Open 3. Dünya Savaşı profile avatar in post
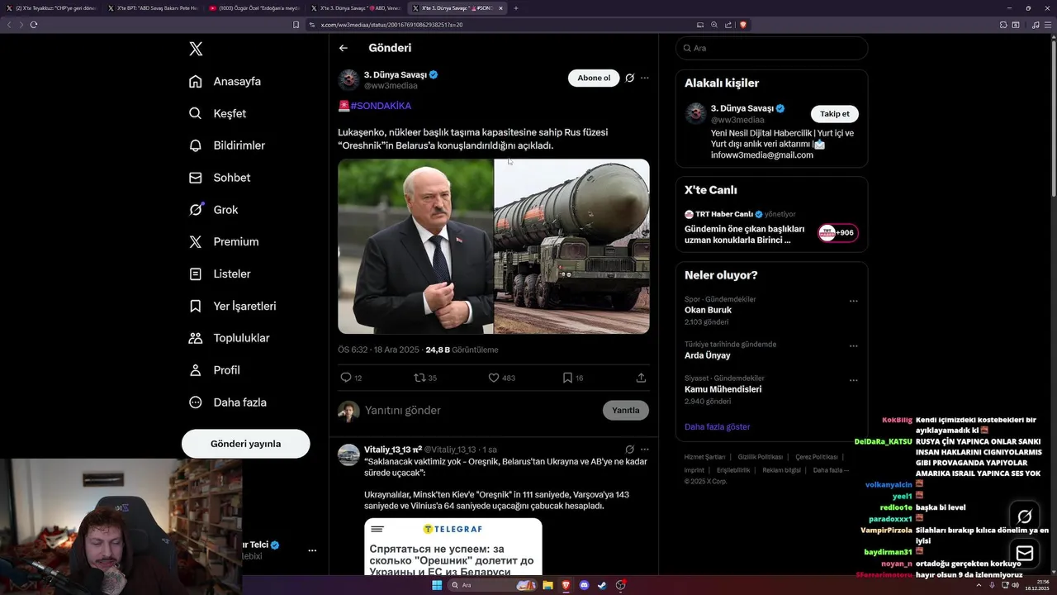 348,80
